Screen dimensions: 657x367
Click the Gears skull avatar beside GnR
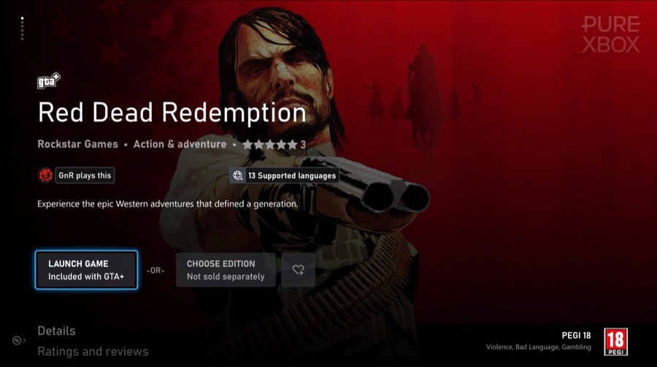click(x=45, y=175)
